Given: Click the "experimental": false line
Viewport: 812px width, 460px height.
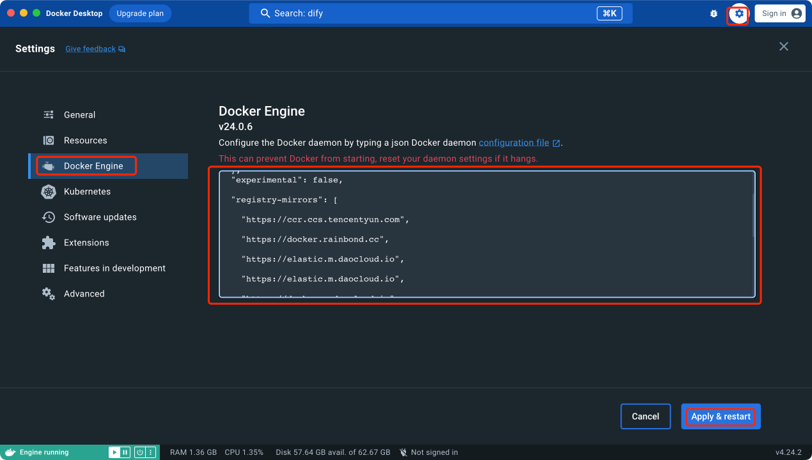Looking at the screenshot, I should tap(287, 180).
